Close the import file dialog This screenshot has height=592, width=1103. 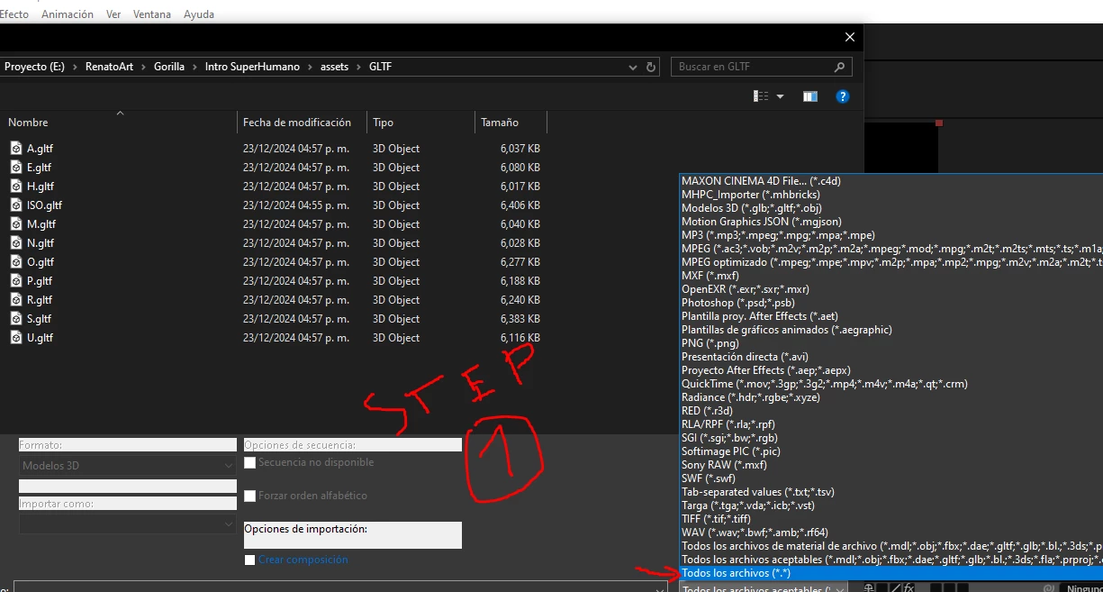pos(849,37)
